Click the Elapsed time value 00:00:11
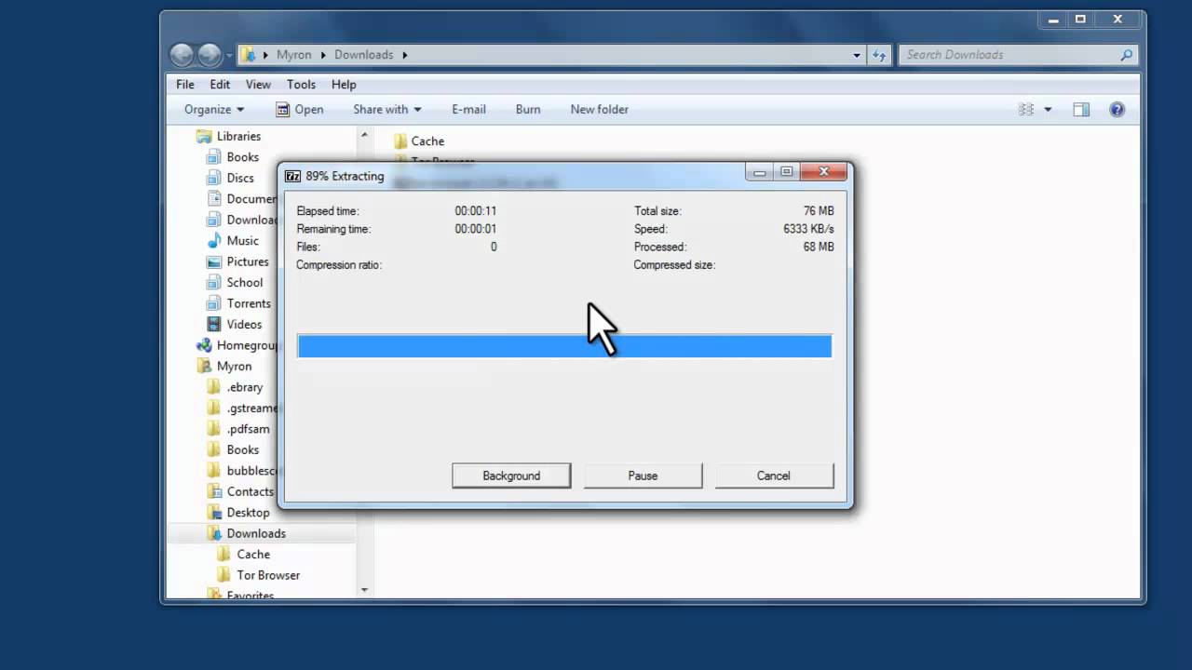1192x670 pixels. (476, 211)
